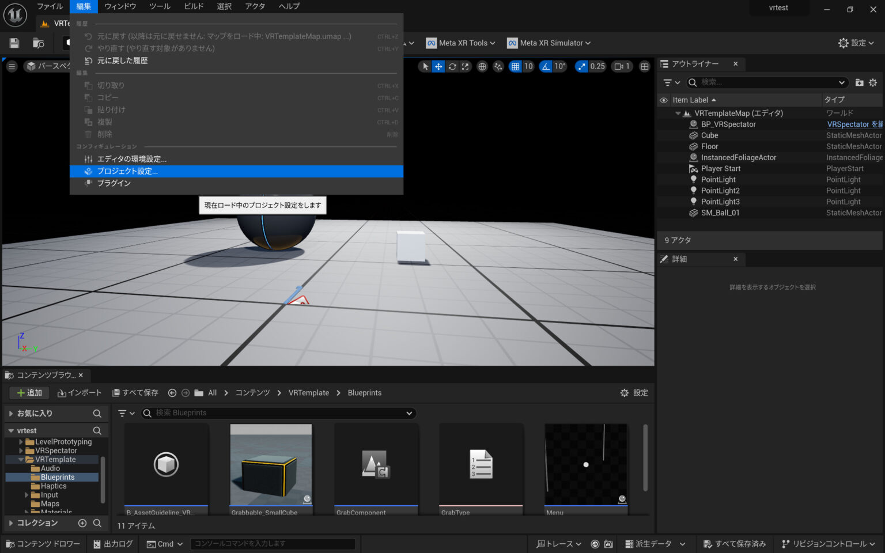Toggle rotation angle snapping
The image size is (885, 553).
(x=545, y=66)
